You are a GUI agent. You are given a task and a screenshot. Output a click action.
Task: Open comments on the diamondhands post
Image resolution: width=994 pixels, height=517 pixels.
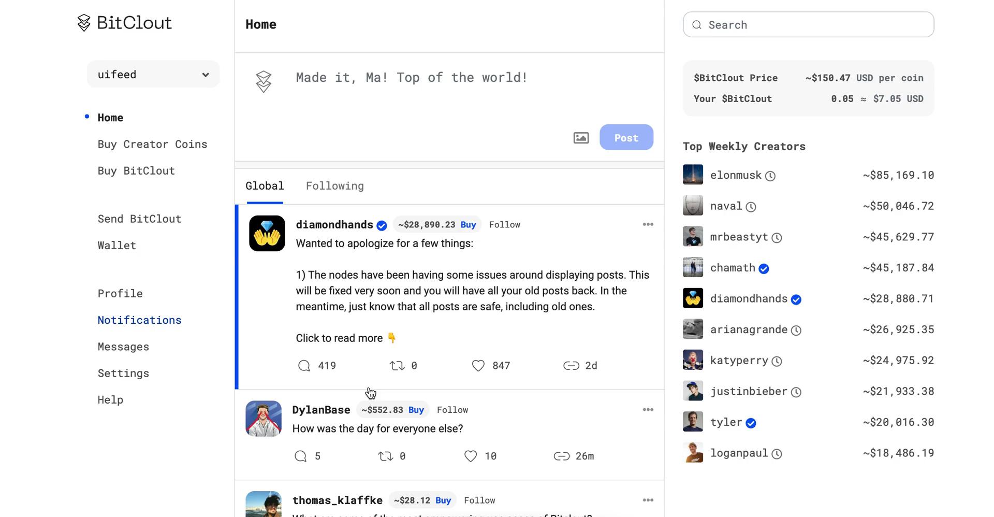[x=304, y=365]
